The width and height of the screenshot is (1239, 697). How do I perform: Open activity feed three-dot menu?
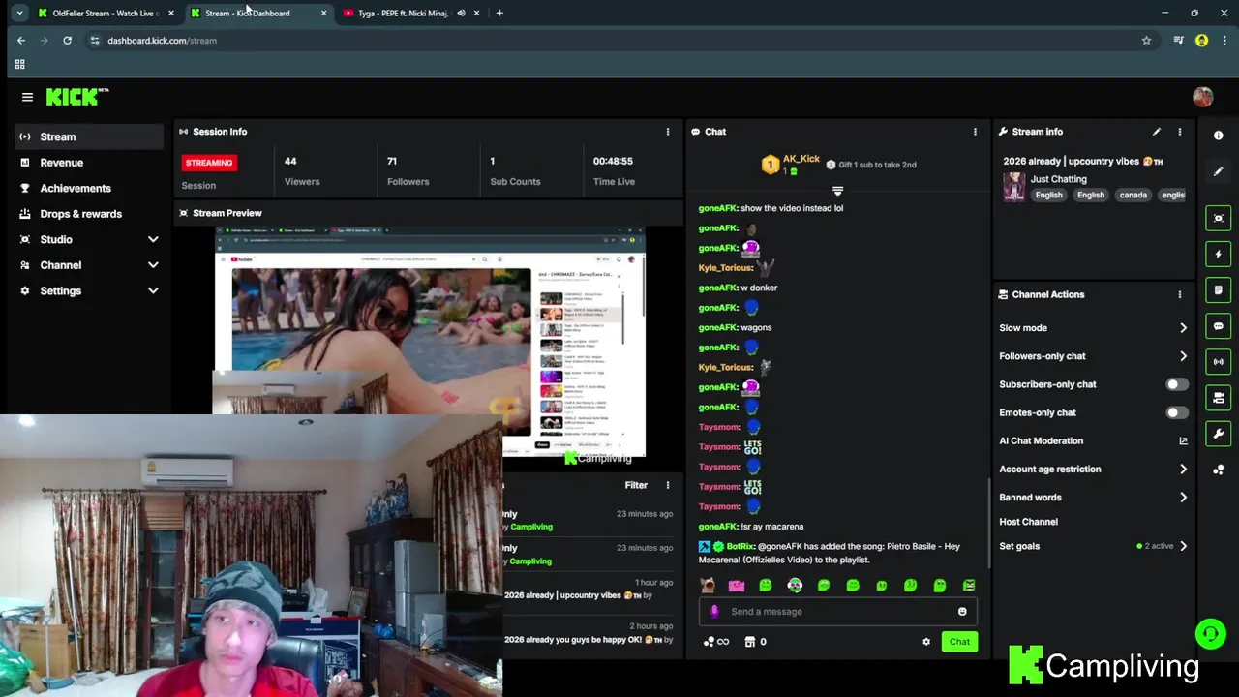[x=667, y=485]
